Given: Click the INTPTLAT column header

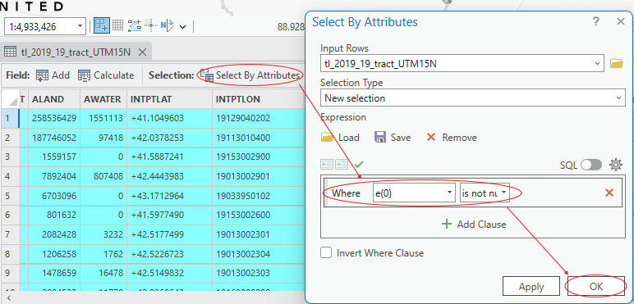Looking at the screenshot, I should coord(169,99).
